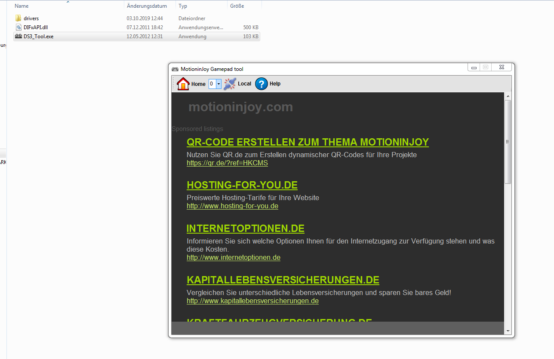Select the DS3_Tool.exe application icon

pos(18,37)
